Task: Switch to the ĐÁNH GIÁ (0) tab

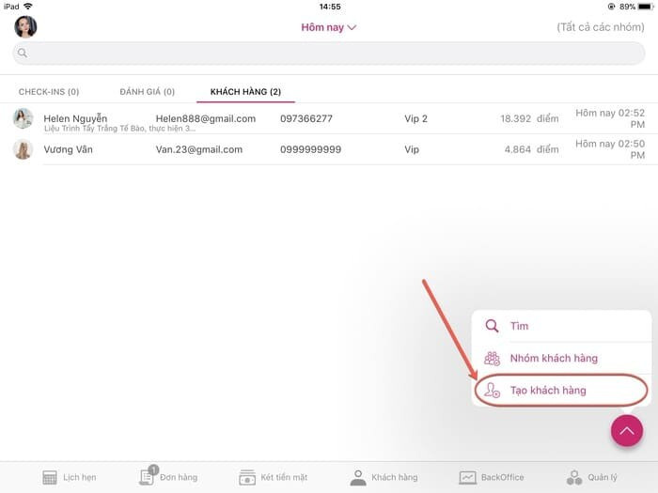Action: [x=147, y=92]
